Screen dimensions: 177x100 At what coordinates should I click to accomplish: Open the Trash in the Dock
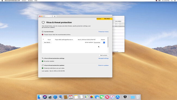tap(138, 97)
